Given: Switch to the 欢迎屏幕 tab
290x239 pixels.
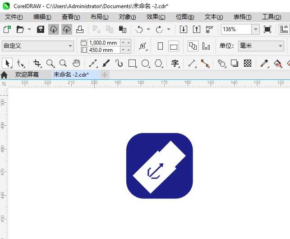Looking at the screenshot, I should 27,74.
